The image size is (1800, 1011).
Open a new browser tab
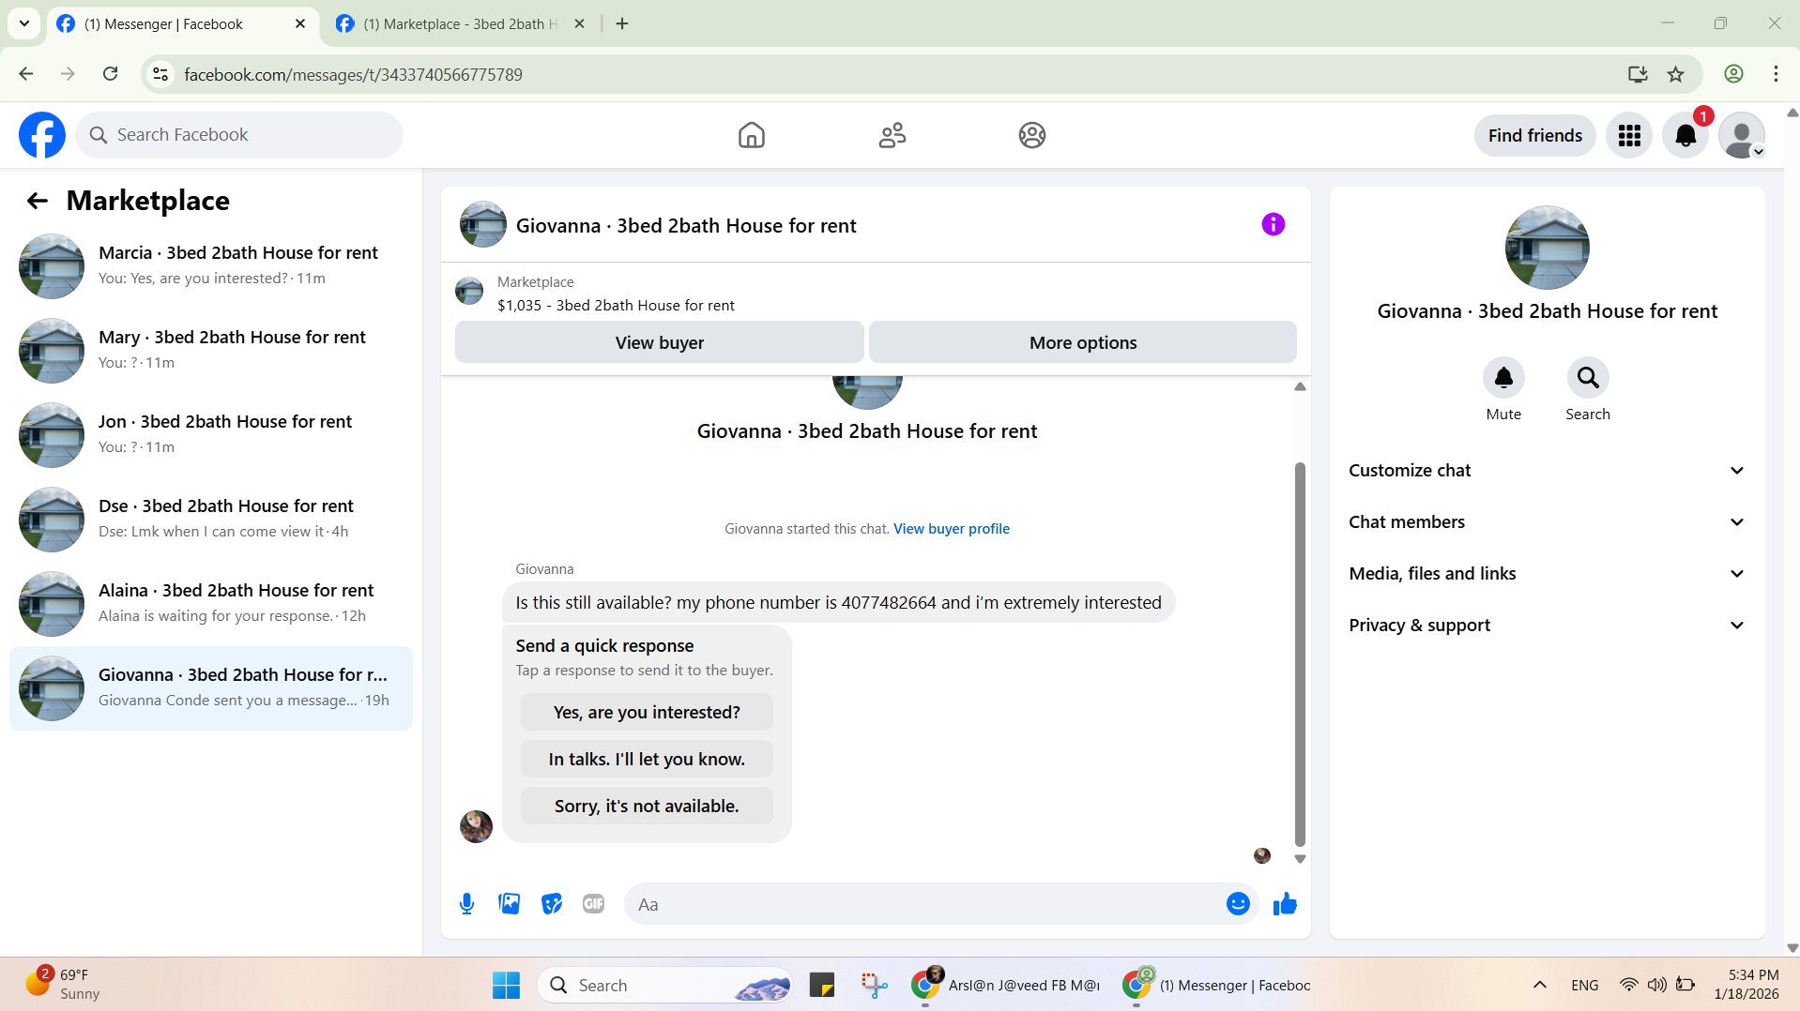click(x=622, y=23)
